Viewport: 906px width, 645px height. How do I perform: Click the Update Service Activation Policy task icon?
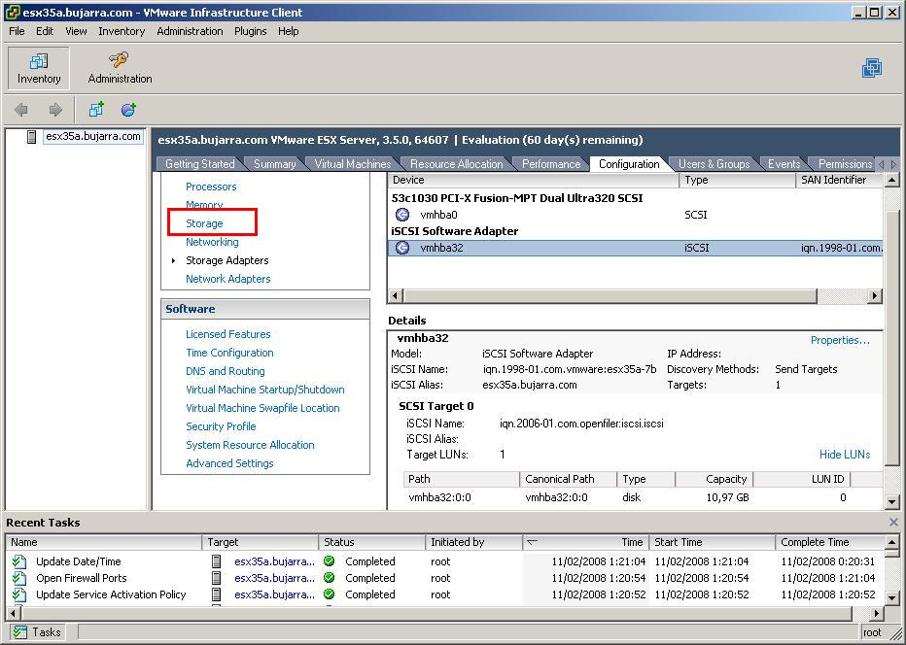pyautogui.click(x=19, y=594)
